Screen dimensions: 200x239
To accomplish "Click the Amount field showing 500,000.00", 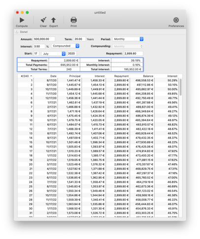I will coord(44,39).
